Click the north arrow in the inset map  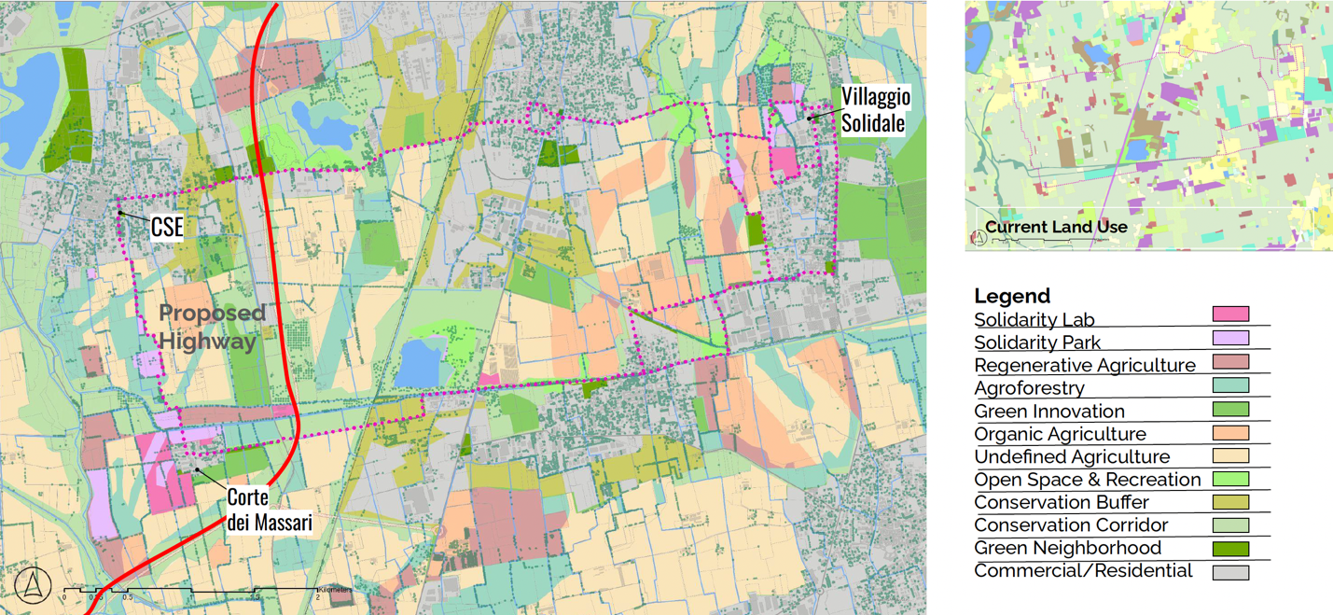(979, 238)
